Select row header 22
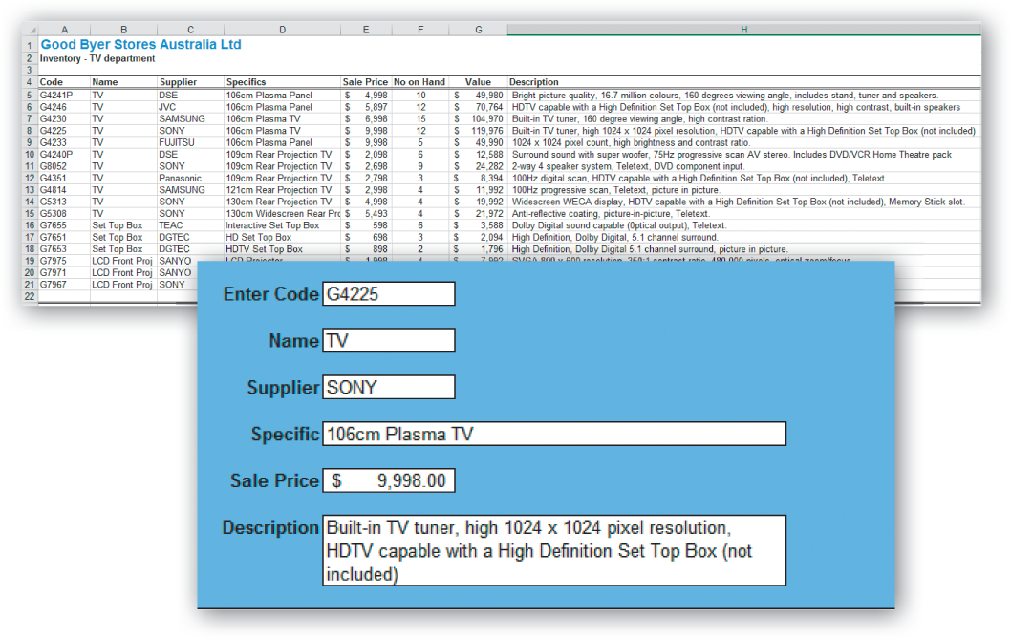Image resolution: width=1011 pixels, height=639 pixels. pos(30,297)
